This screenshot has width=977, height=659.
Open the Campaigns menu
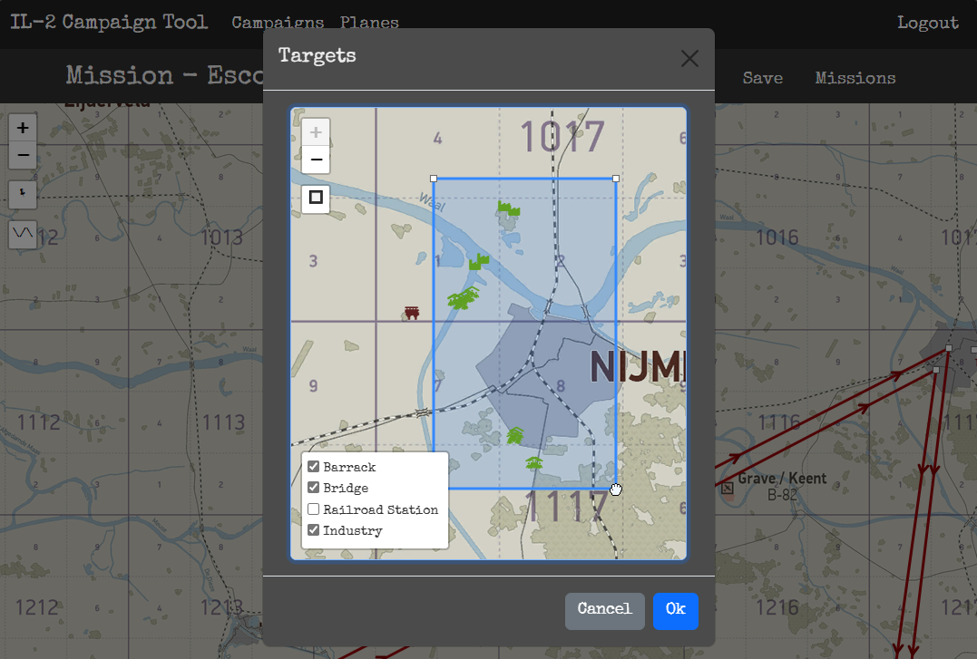pyautogui.click(x=277, y=23)
